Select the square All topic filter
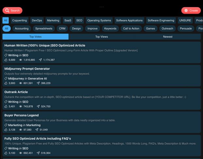The image size is (203, 159). coord(6,21)
